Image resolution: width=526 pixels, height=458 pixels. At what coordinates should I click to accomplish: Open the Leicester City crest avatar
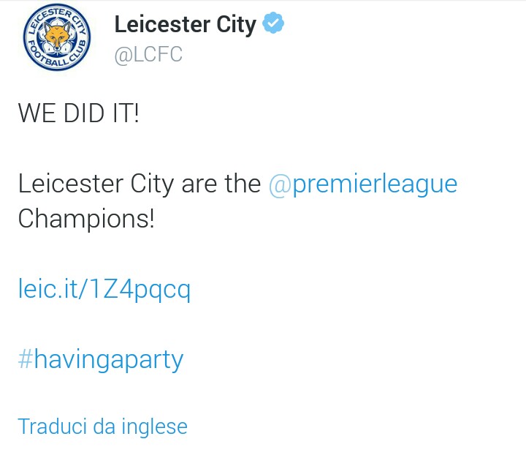(56, 40)
